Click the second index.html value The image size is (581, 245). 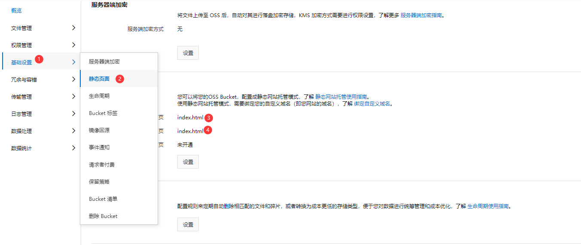(190, 131)
